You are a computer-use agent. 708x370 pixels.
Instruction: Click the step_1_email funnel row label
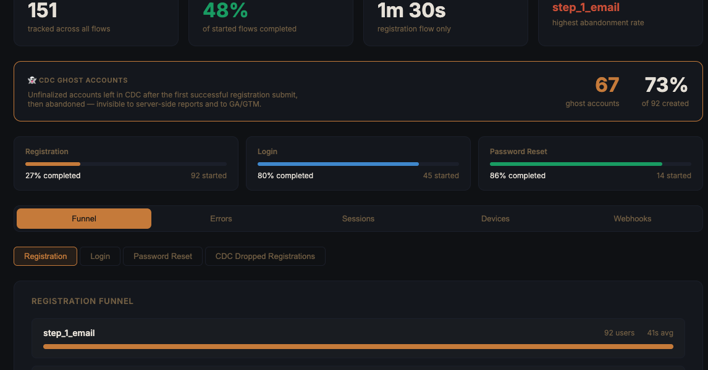point(69,333)
